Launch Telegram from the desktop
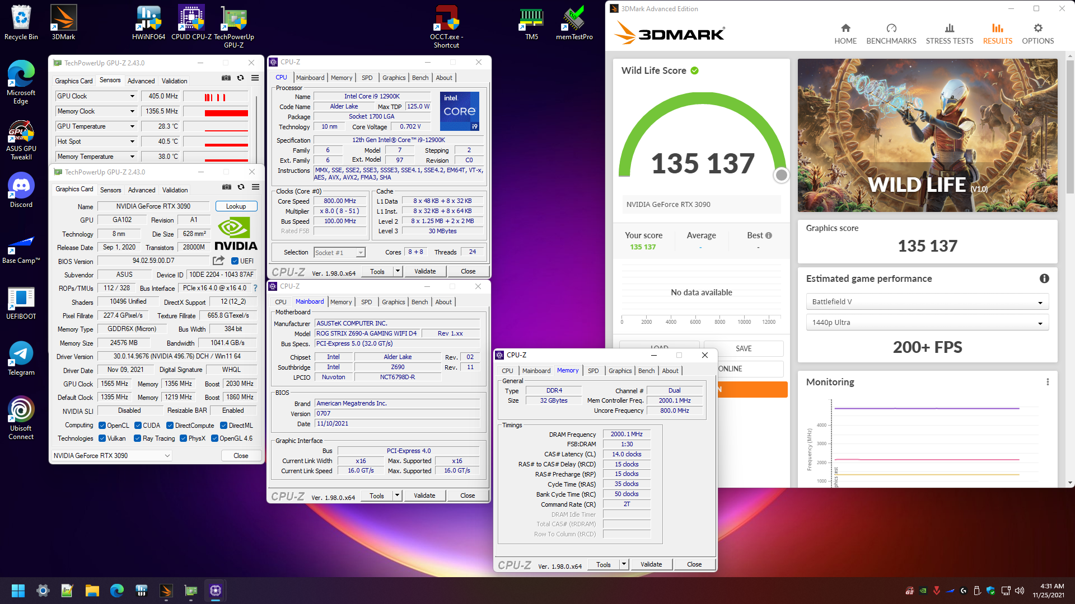 pyautogui.click(x=21, y=358)
